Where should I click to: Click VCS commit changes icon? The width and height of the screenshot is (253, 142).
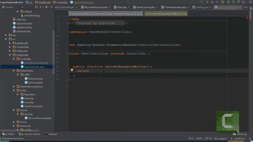click(233, 2)
